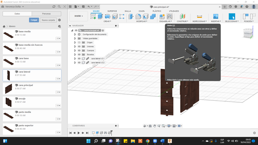Image resolution: width=258 pixels, height=145 pixels.
Task: Click the refresh icon in data panel
Action: [x=54, y=6]
